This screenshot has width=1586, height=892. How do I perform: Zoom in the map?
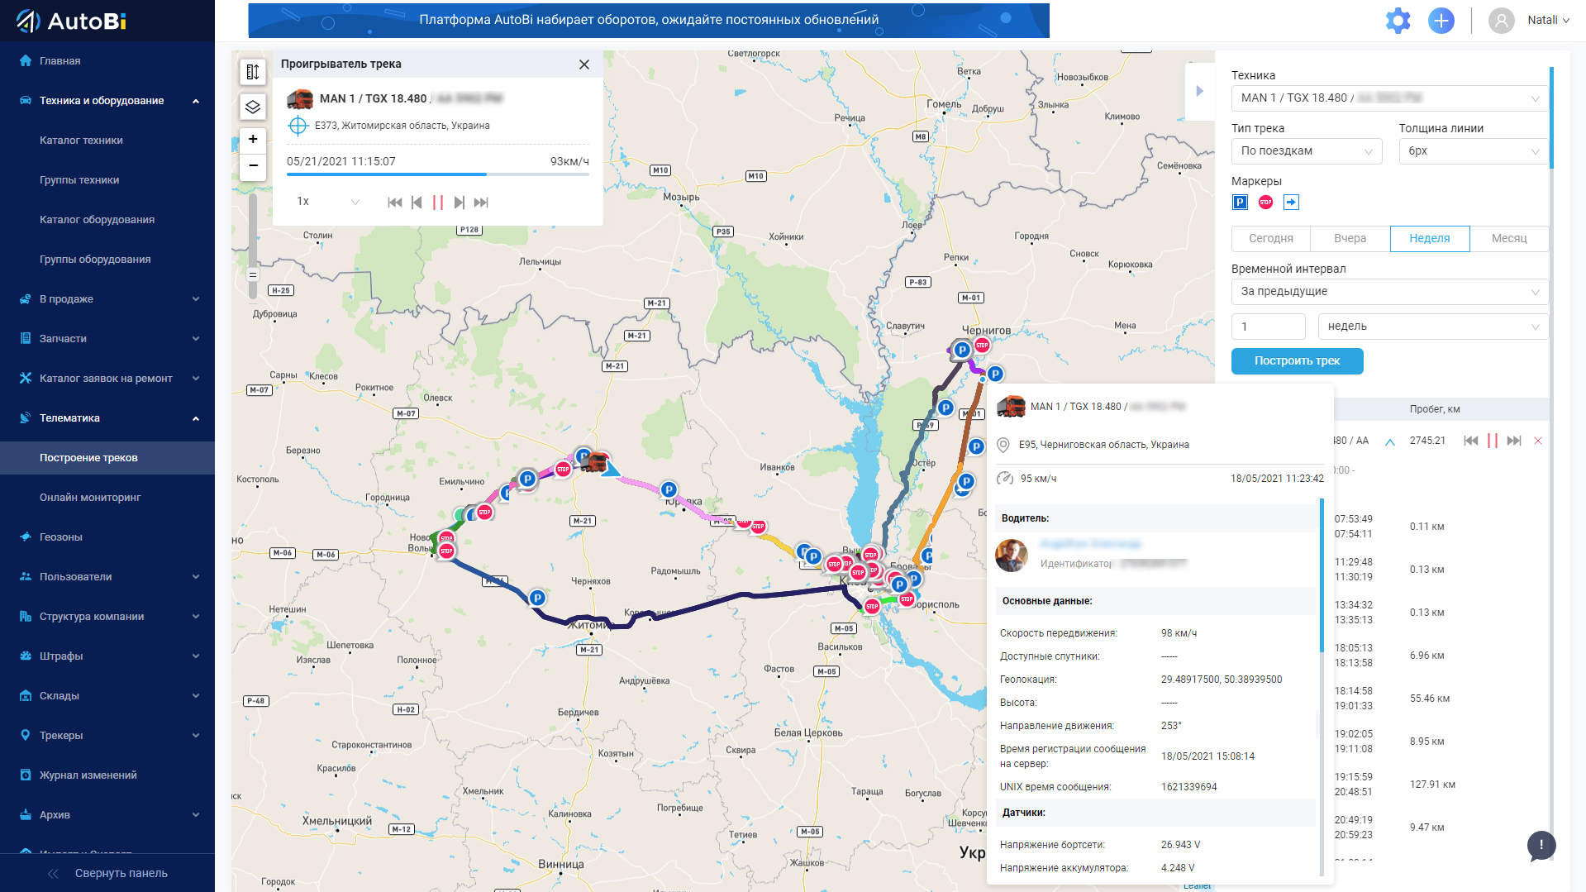(253, 139)
